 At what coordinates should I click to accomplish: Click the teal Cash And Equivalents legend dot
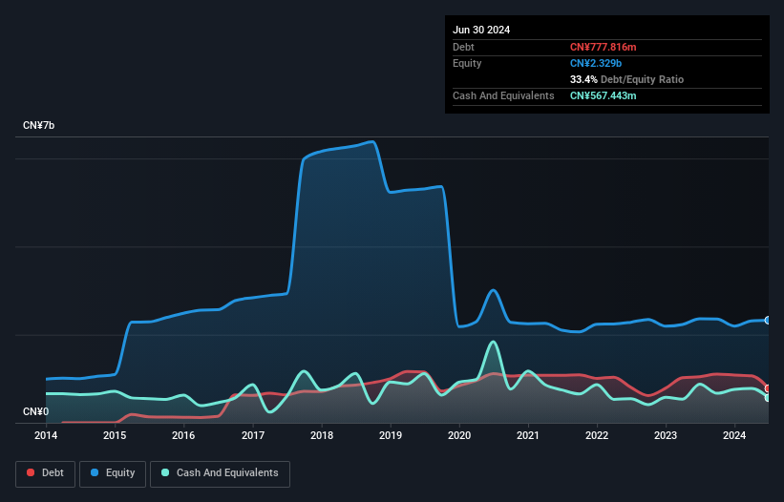(x=165, y=472)
